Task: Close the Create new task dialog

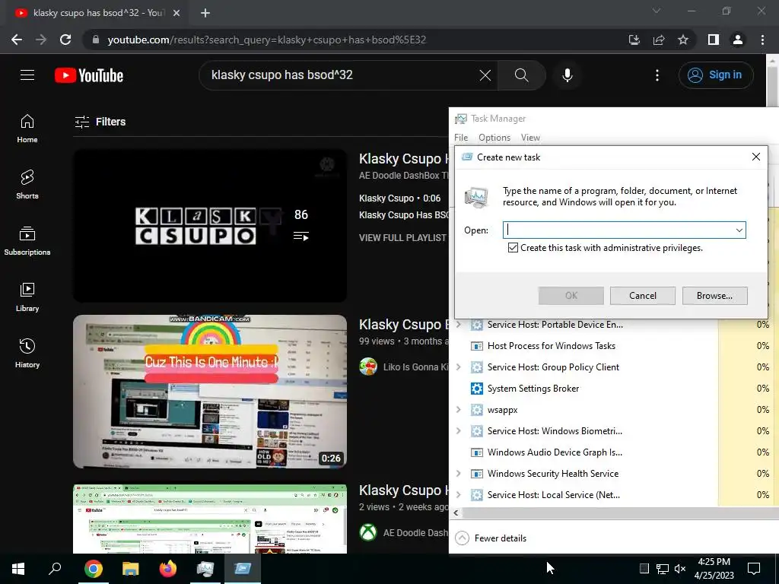Action: pyautogui.click(x=755, y=157)
